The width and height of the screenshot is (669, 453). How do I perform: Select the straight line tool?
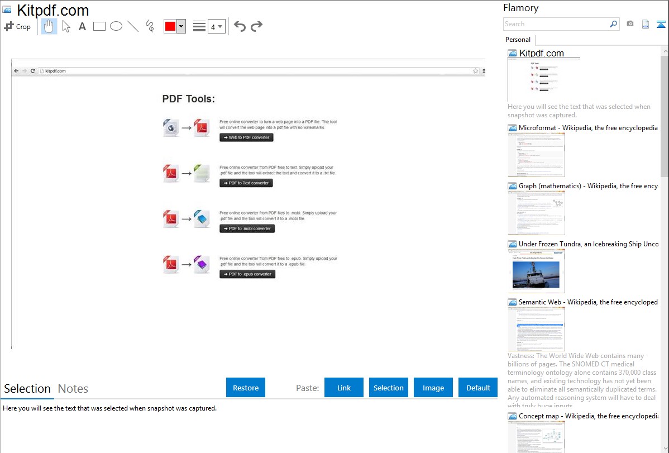[133, 26]
